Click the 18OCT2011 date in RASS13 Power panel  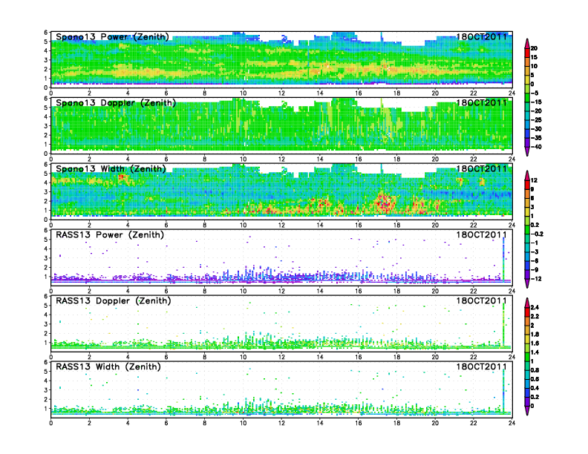click(x=482, y=234)
